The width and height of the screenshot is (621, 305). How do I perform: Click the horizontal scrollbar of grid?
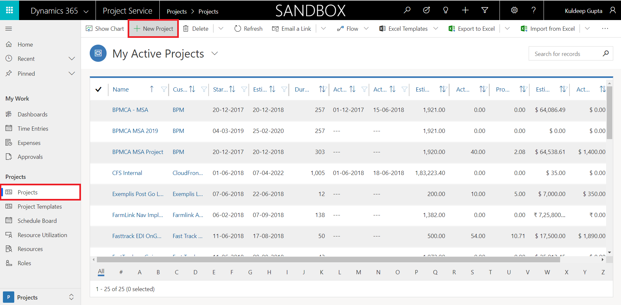(328, 259)
